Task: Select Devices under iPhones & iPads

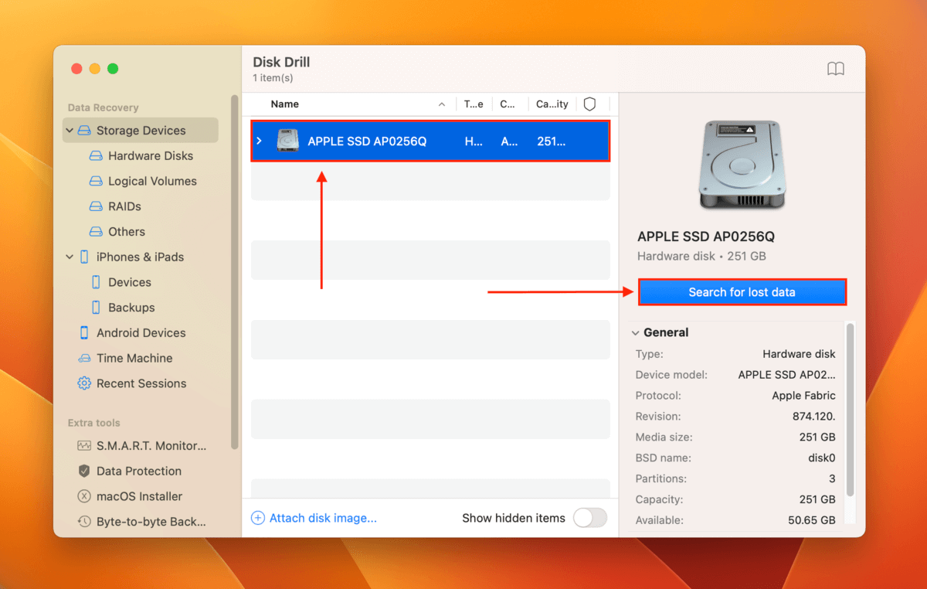Action: point(130,282)
